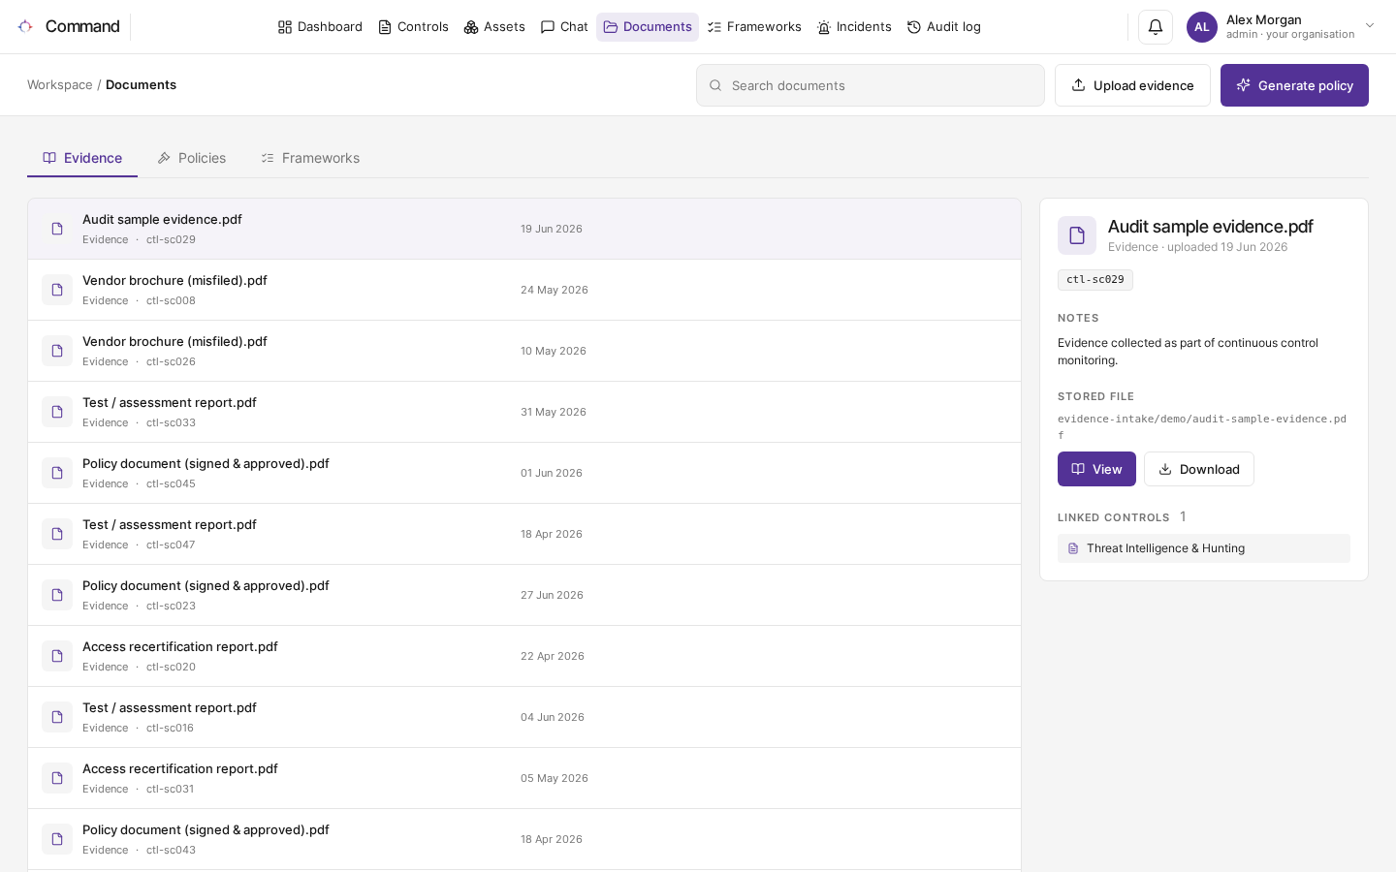This screenshot has height=872, width=1396.
Task: Click the notifications bell icon
Action: tap(1156, 27)
